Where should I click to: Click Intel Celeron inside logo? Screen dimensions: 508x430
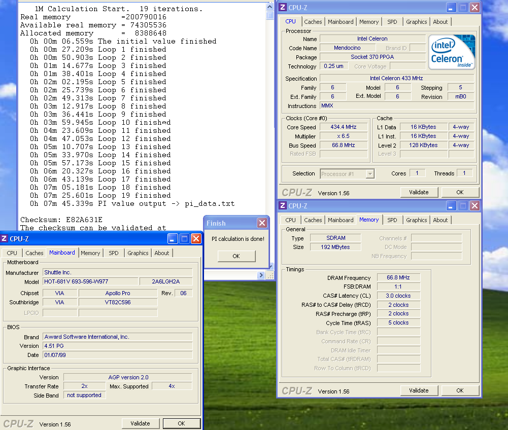tap(452, 52)
